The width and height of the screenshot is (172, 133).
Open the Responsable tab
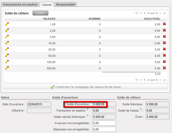pos(66,4)
